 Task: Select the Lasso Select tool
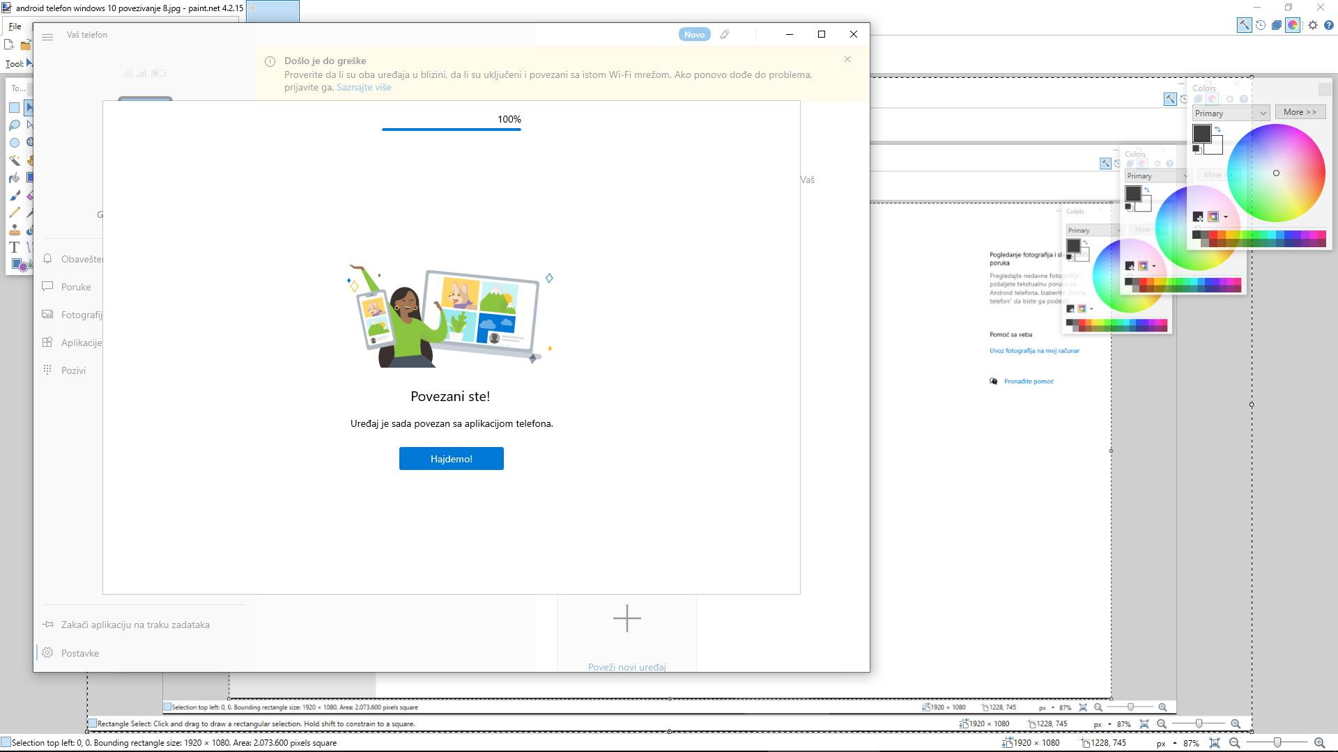14,125
